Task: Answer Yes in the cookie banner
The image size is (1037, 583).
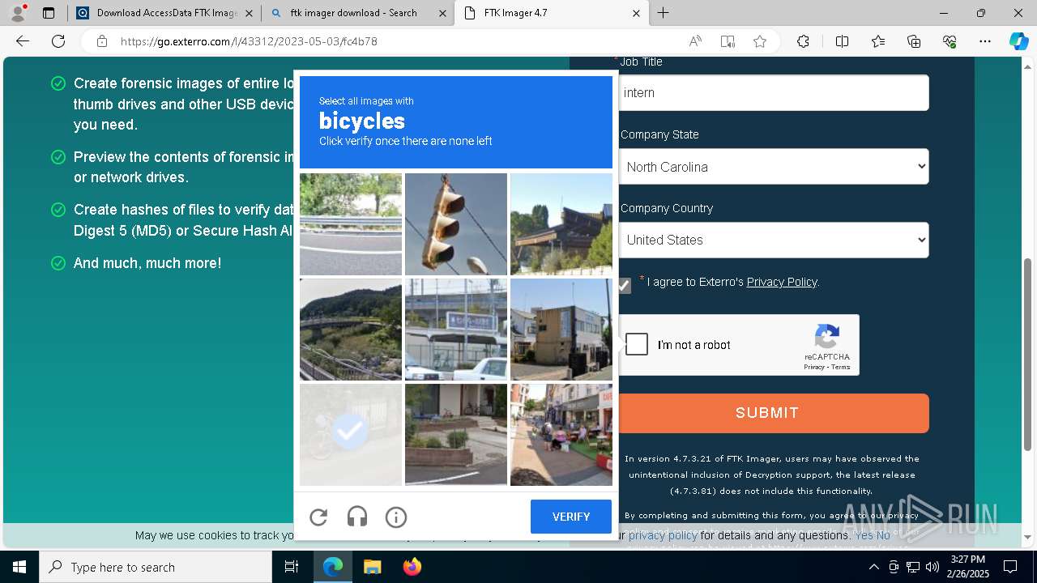Action: tap(863, 535)
